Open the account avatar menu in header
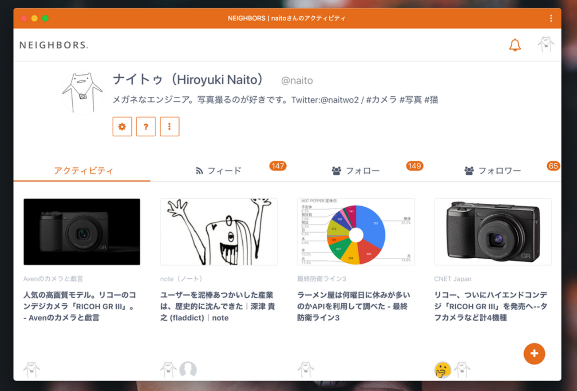The height and width of the screenshot is (391, 577). (545, 45)
